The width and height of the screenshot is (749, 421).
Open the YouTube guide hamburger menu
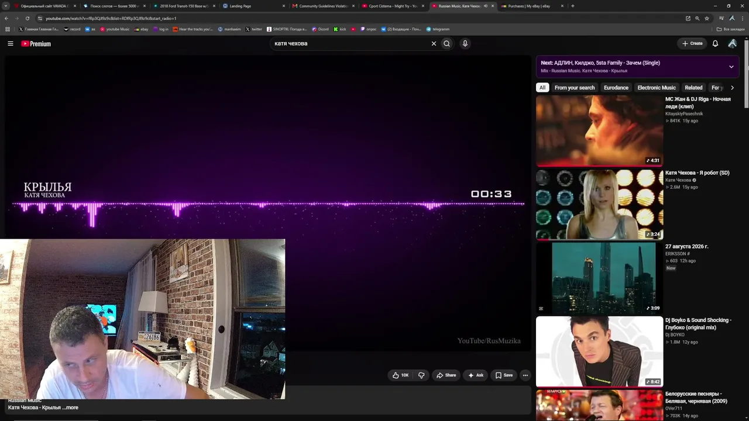(x=11, y=43)
